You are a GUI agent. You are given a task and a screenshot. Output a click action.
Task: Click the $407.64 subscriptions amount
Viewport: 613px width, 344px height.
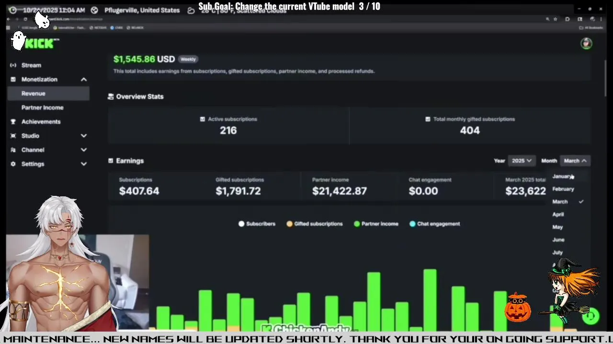tap(139, 191)
